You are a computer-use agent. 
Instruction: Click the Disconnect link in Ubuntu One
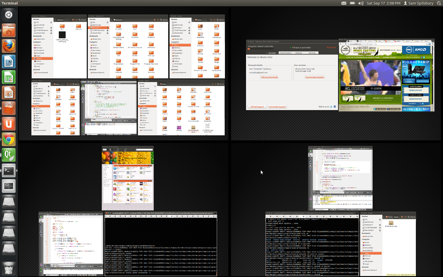click(331, 47)
